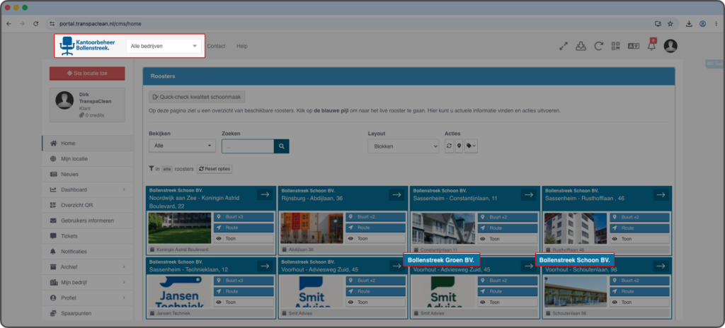Open the Technieklaan 12 roster arrow
This screenshot has height=328, width=725.
[x=265, y=266]
